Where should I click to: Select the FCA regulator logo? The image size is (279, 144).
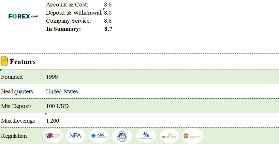click(53, 136)
